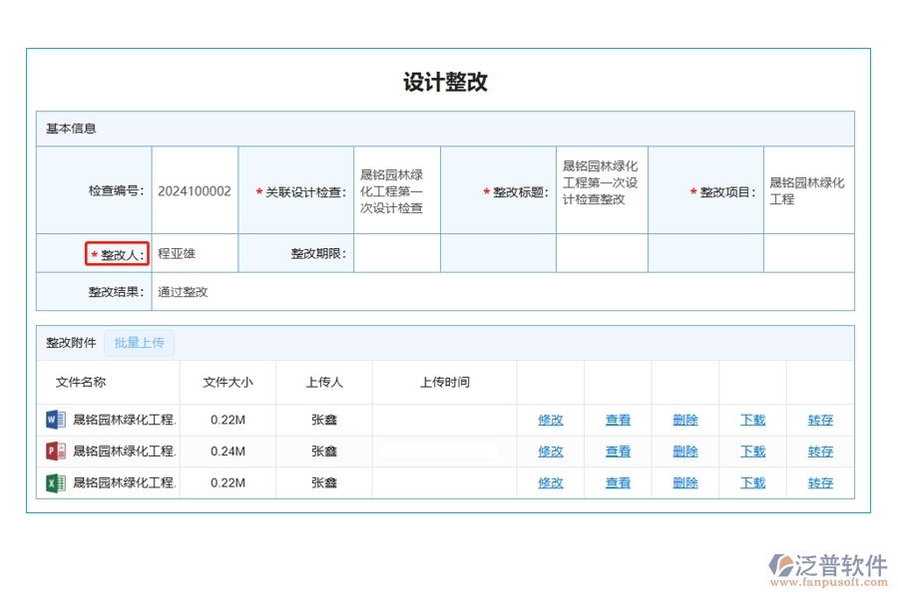Click 删除 on the second attachment row
Screen dimensions: 898x598
(x=684, y=451)
